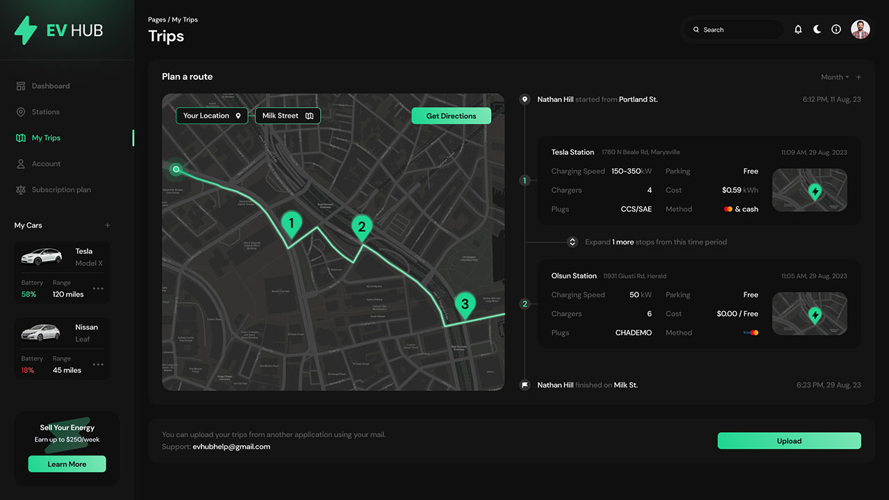Click the map icon next to Milk Street
Viewport: 889px width, 500px height.
click(x=309, y=115)
